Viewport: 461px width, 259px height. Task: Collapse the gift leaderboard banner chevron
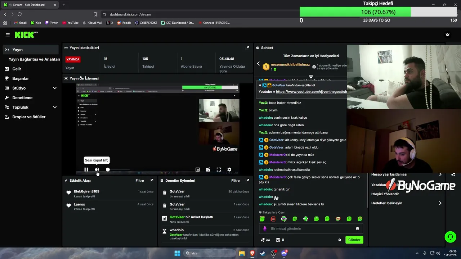tap(311, 77)
